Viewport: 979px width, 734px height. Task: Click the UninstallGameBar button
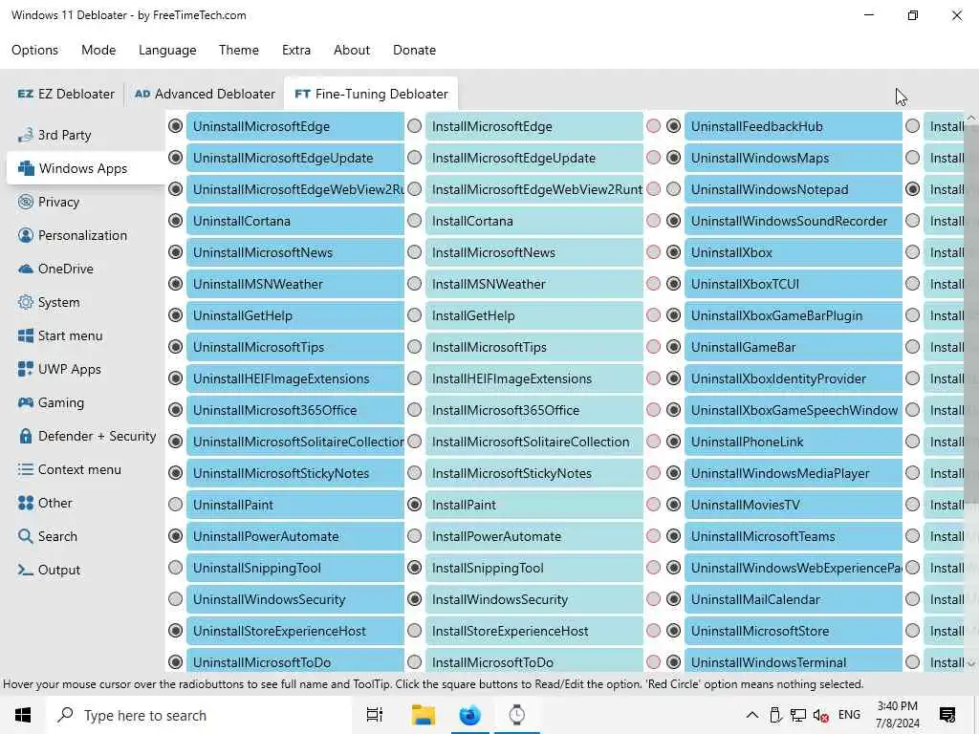(793, 347)
